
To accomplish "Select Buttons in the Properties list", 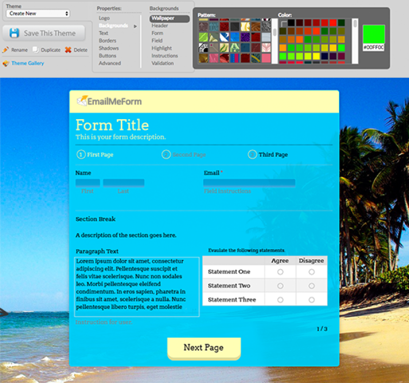I will (108, 56).
